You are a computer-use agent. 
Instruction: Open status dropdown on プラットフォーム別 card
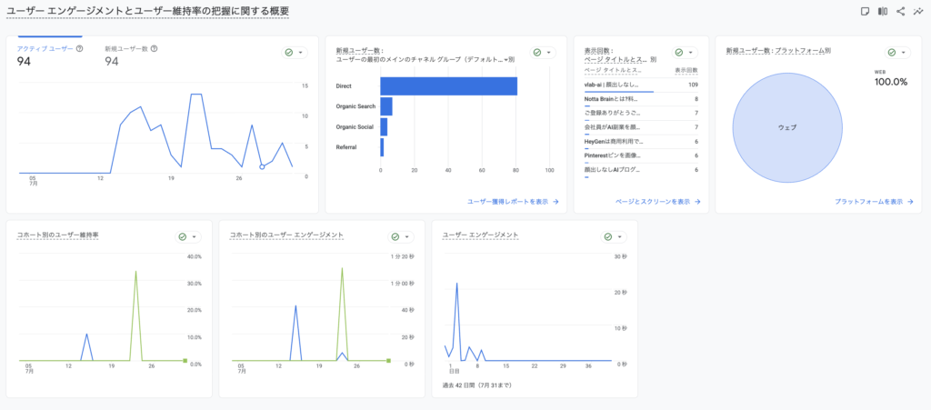[x=897, y=53]
